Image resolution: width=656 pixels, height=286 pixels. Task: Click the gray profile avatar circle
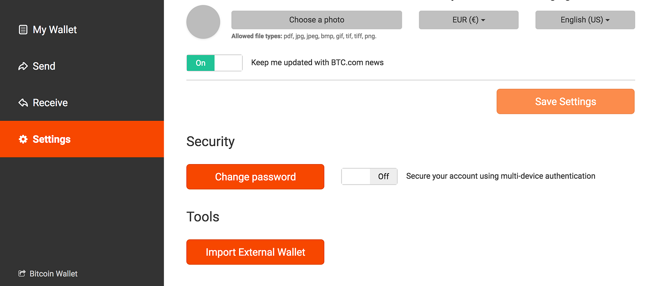tap(203, 22)
